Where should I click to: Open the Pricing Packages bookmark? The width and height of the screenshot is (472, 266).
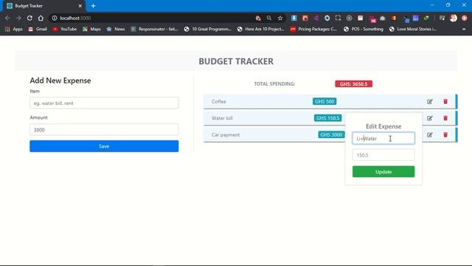click(313, 29)
